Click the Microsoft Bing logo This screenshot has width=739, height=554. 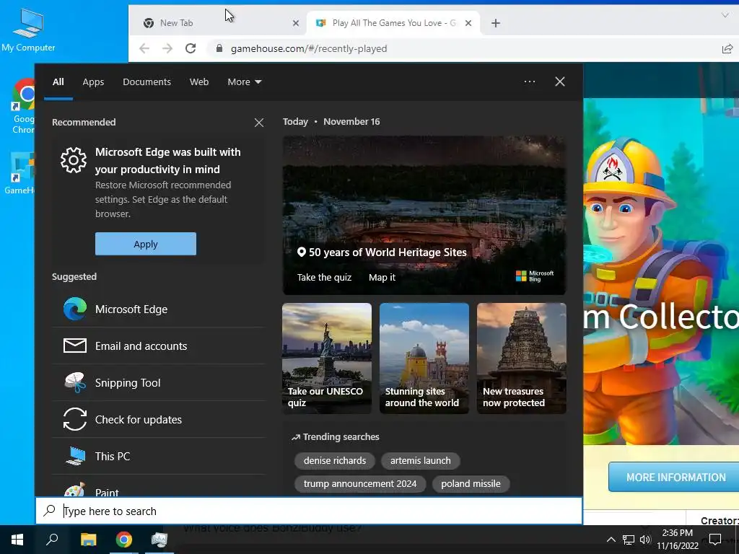(535, 276)
